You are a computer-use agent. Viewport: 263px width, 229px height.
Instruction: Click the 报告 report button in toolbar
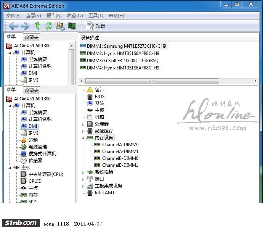(96, 26)
